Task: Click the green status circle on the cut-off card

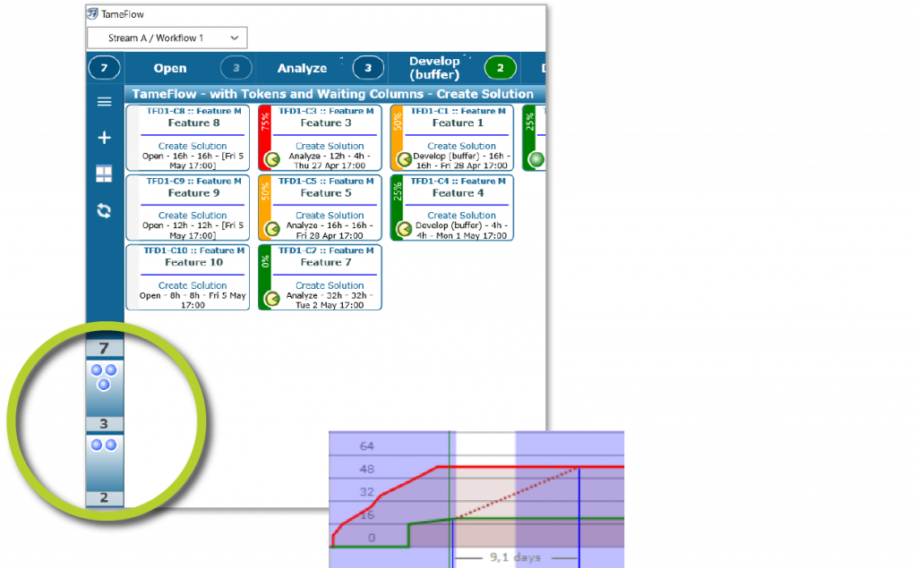Action: [536, 159]
